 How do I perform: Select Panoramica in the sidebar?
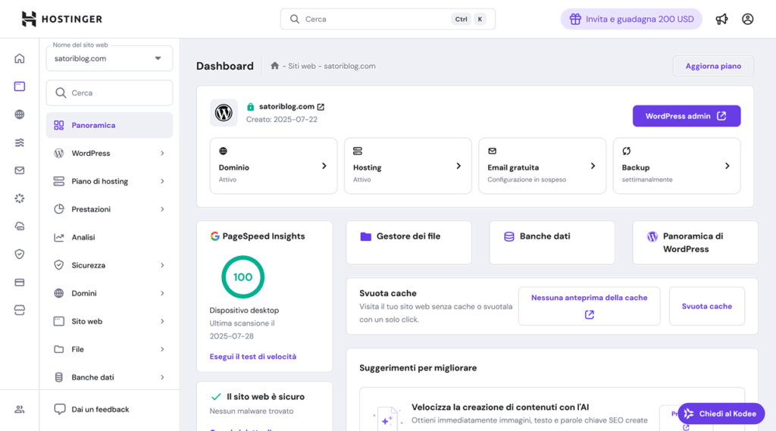(109, 125)
